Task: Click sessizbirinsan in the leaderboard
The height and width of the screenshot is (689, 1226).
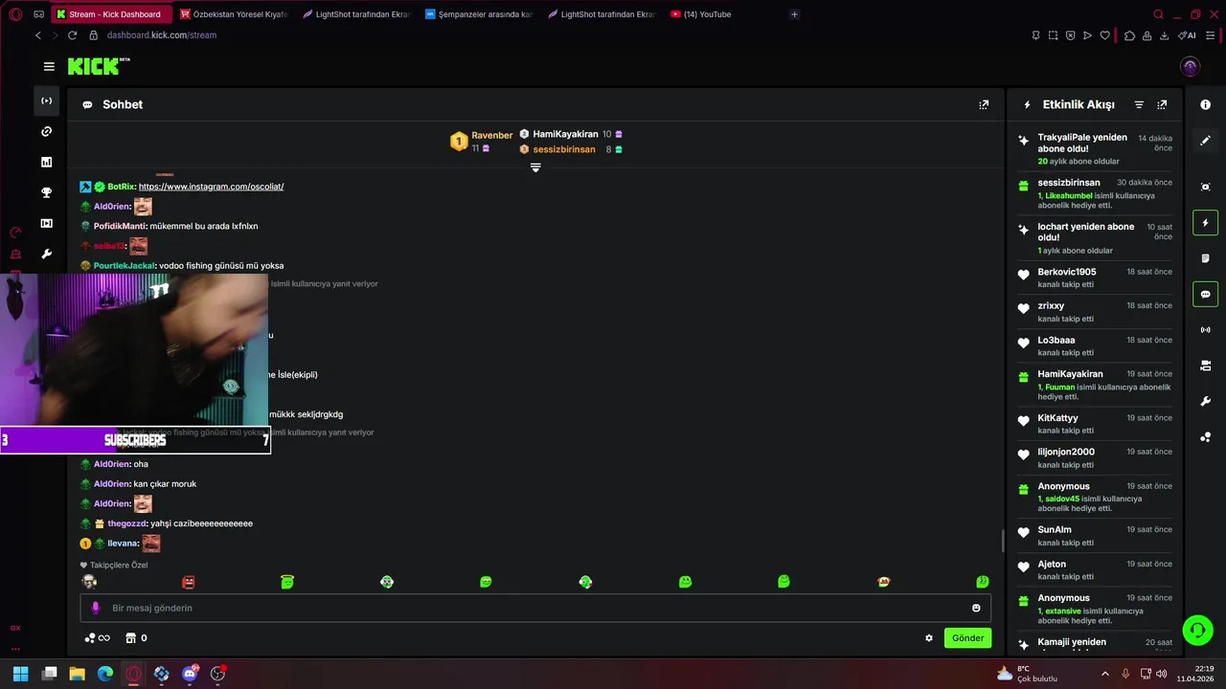Action: pyautogui.click(x=564, y=149)
